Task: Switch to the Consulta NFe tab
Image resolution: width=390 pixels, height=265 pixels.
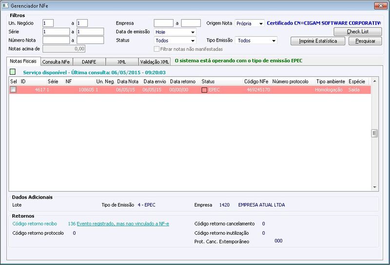Action: point(56,62)
